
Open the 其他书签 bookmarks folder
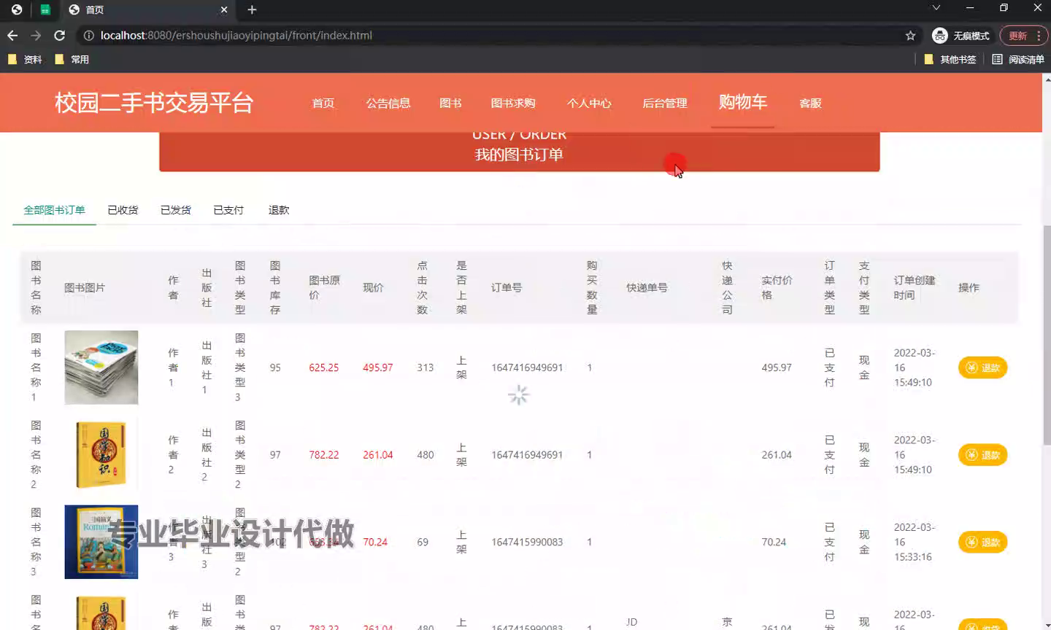pyautogui.click(x=950, y=59)
